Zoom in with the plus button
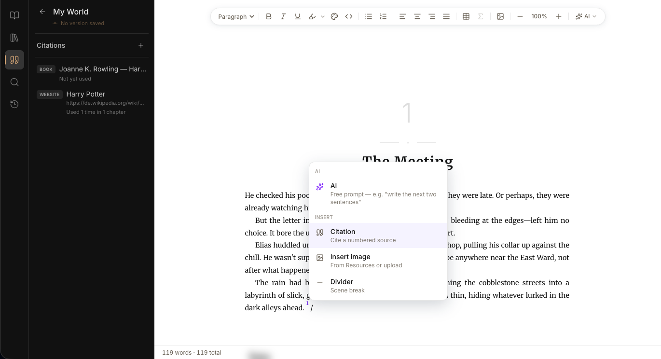 (559, 16)
